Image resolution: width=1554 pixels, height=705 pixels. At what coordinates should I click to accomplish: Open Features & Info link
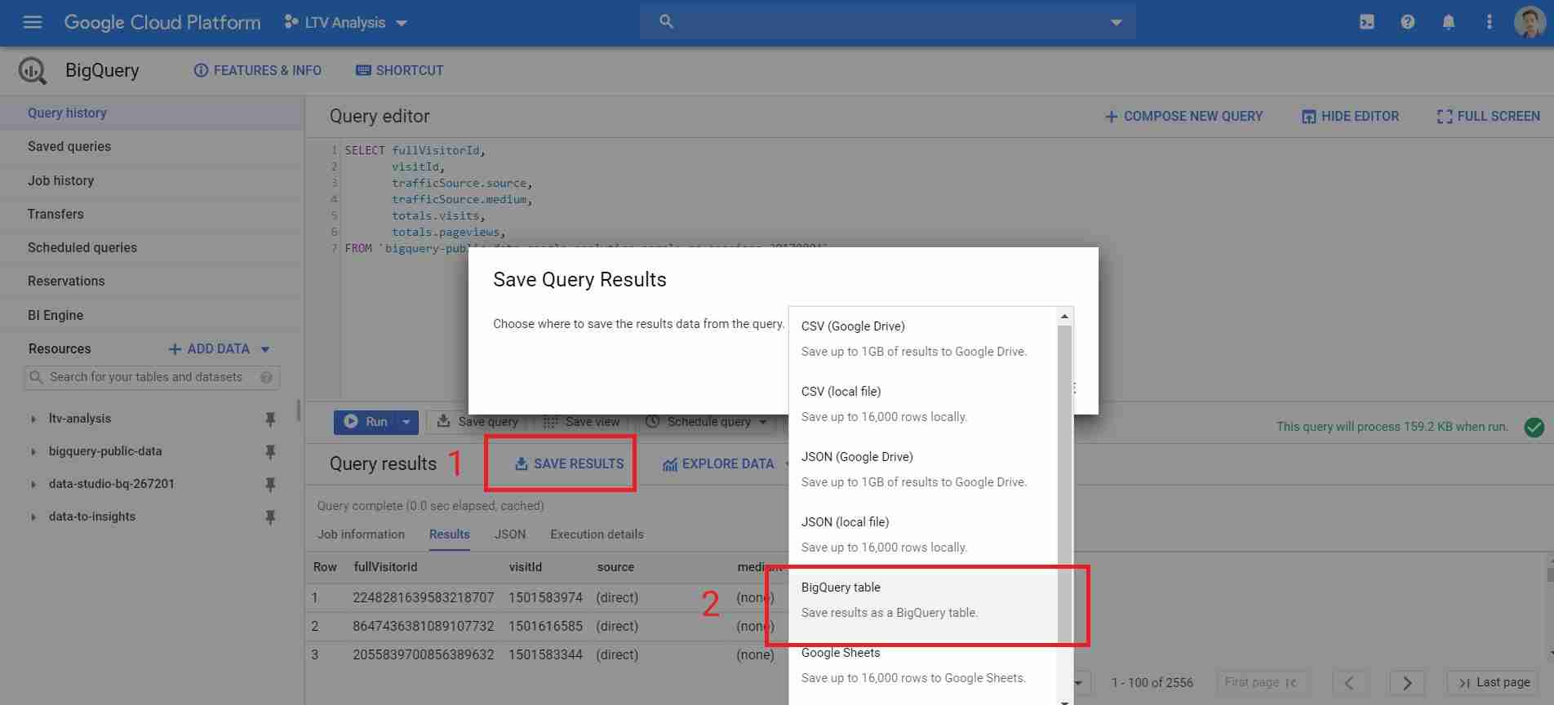(257, 70)
